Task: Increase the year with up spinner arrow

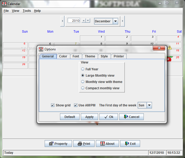Action: pos(84,21)
